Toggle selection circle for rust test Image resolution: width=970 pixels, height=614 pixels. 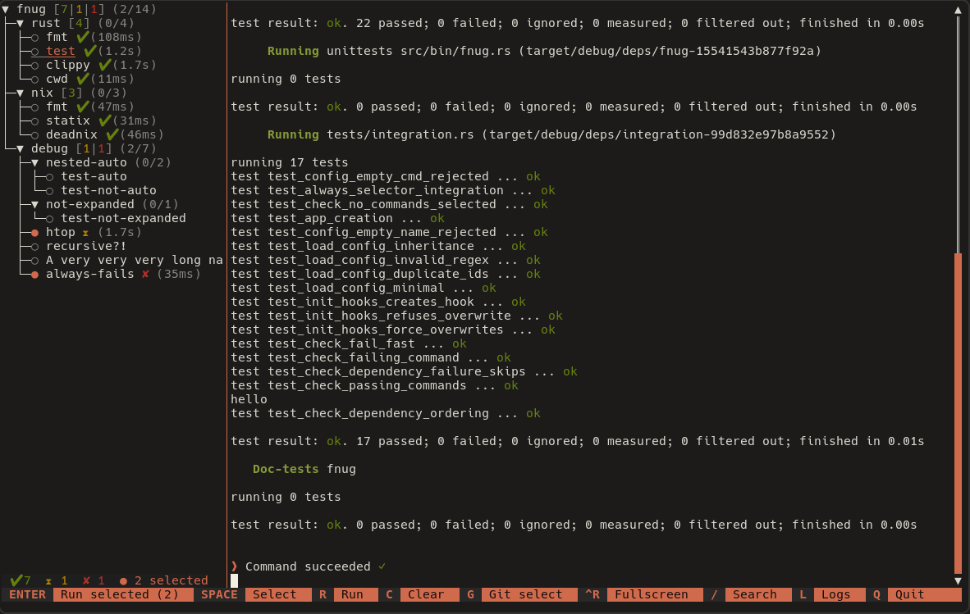(34, 52)
